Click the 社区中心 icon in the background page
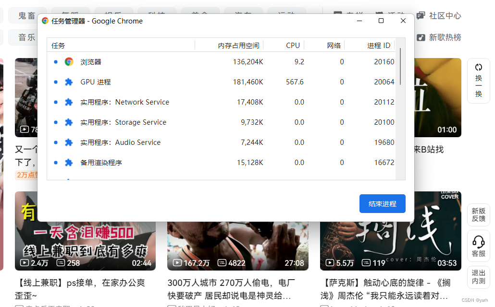Viewport: 495px width, 307px height. tap(421, 15)
